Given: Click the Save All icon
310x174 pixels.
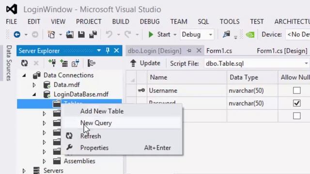Looking at the screenshot, I should point(93,34).
